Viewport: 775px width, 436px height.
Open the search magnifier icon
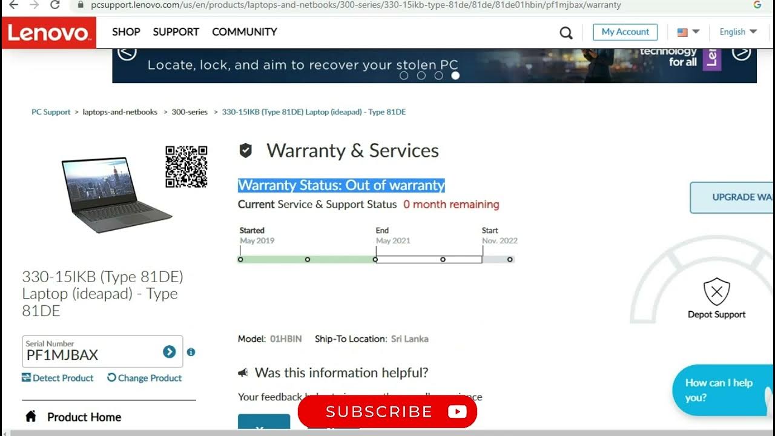coord(566,33)
